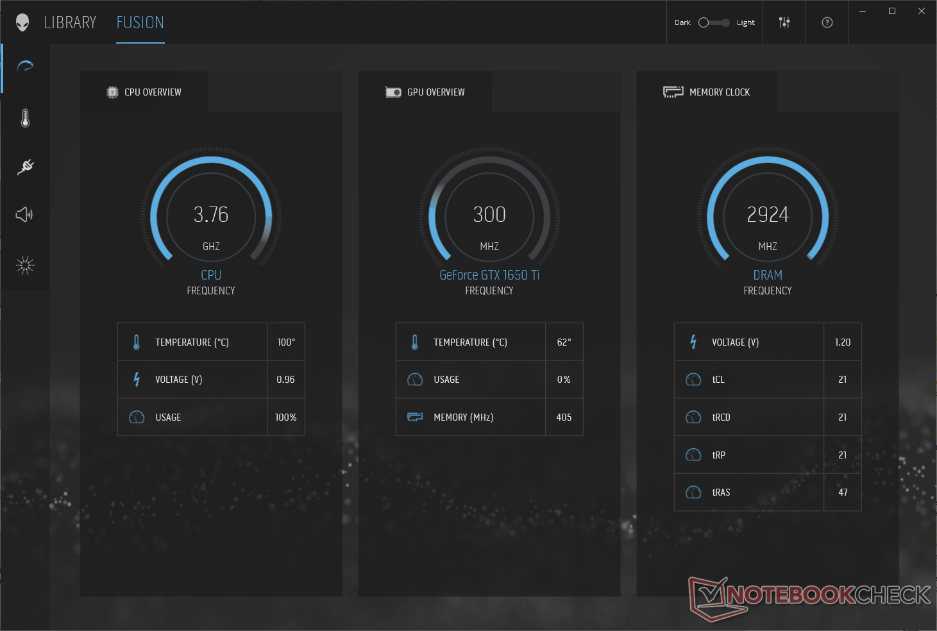This screenshot has width=937, height=631.
Task: Click the memory module icon in header
Action: [673, 92]
